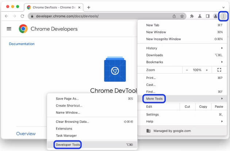230x151 pixels.
Task: Select Print… in the menu
Action: (182, 78)
